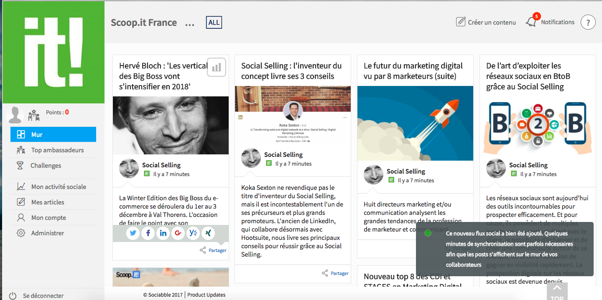Click the Scoop.it France page title

pos(144,23)
